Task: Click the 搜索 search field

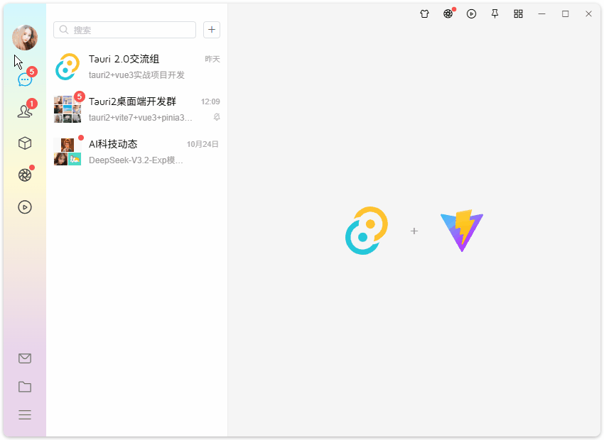Action: coord(124,30)
